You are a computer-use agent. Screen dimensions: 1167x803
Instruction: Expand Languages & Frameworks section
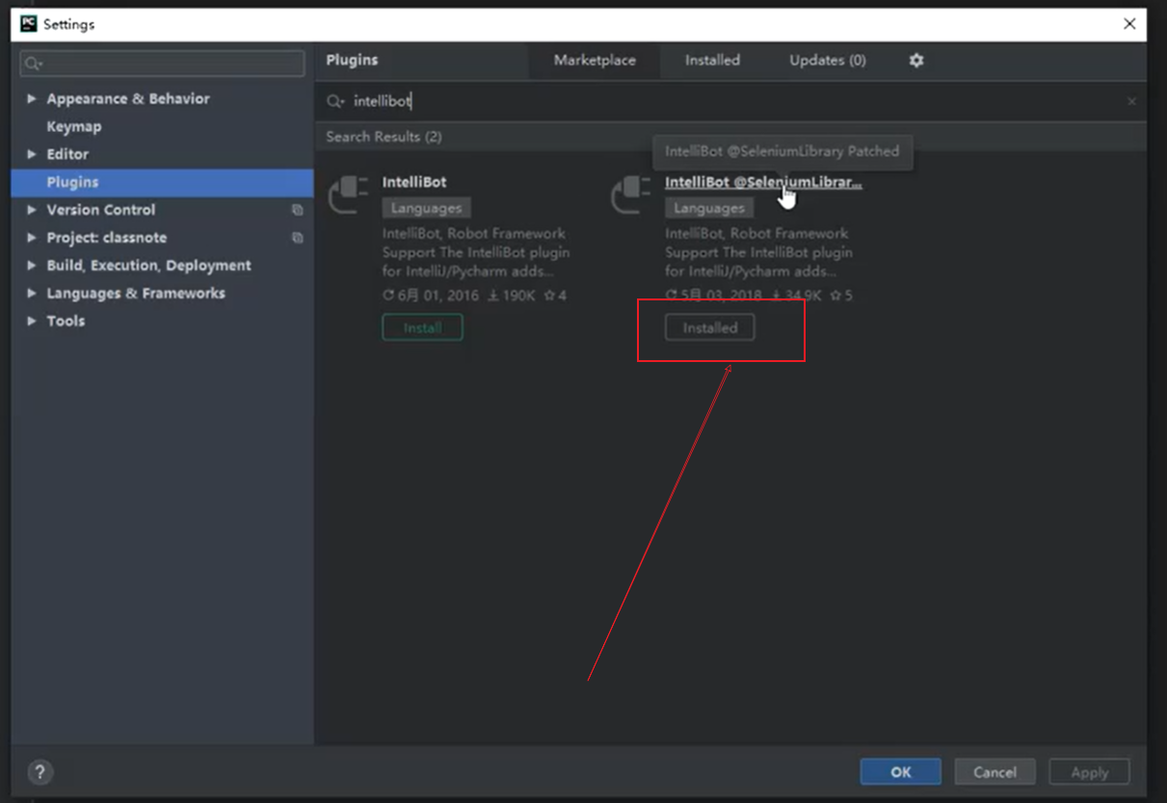[32, 294]
